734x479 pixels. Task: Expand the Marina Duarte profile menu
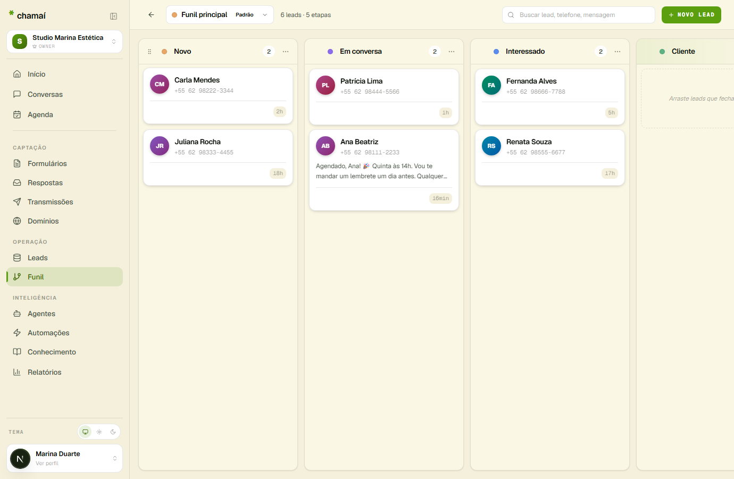pyautogui.click(x=65, y=458)
